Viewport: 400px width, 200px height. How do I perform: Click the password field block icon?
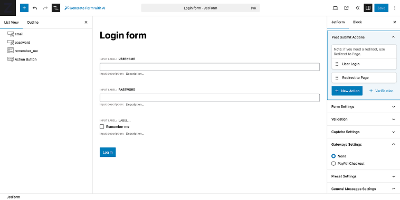pos(11,42)
